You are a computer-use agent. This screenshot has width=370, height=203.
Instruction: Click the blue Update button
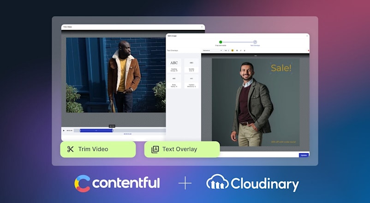tap(304, 155)
